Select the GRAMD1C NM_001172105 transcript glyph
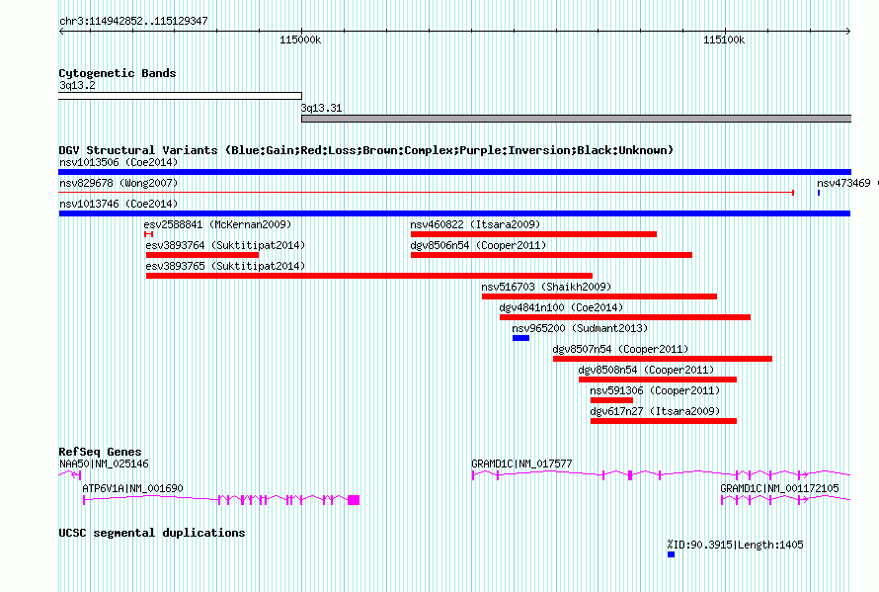 point(786,499)
